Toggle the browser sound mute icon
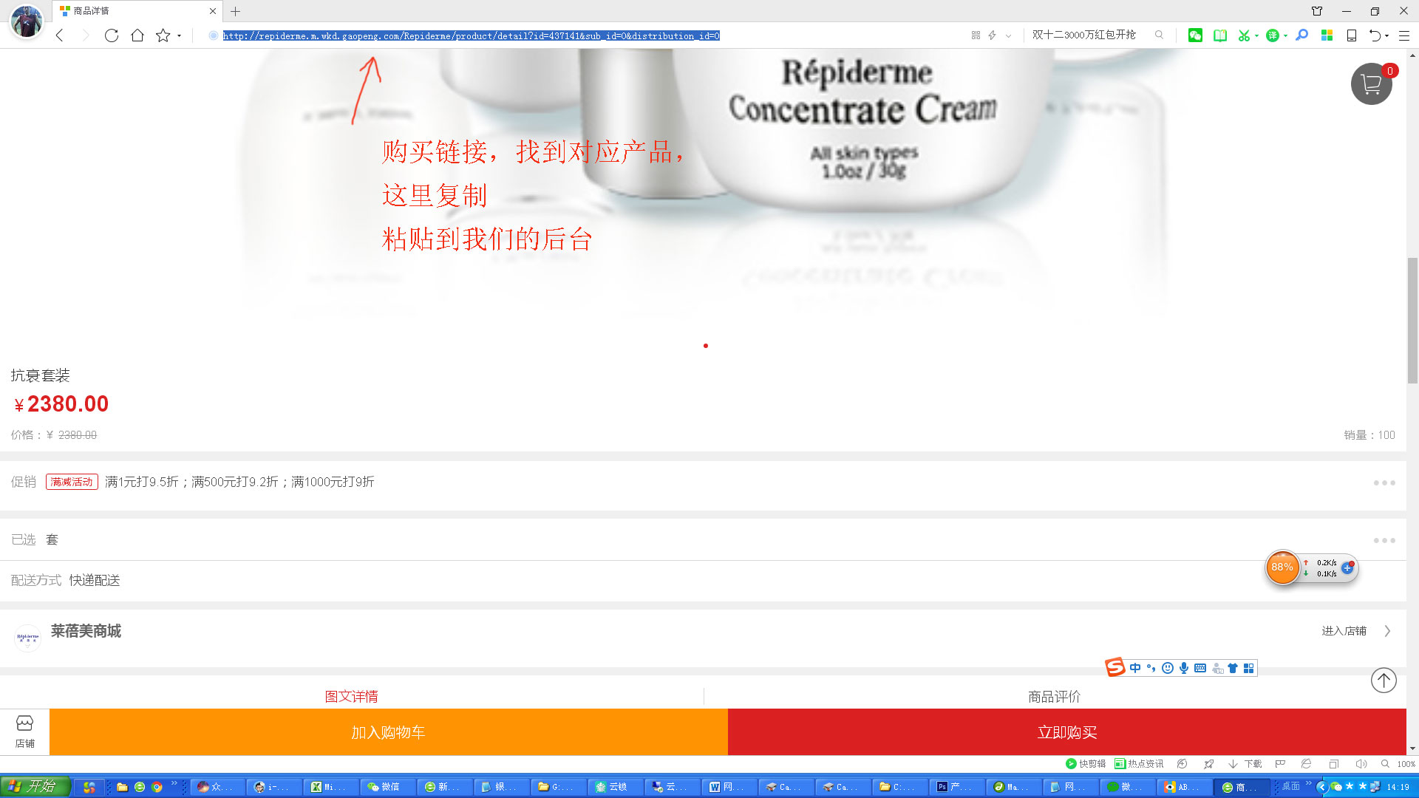The height and width of the screenshot is (798, 1419). click(x=1361, y=764)
